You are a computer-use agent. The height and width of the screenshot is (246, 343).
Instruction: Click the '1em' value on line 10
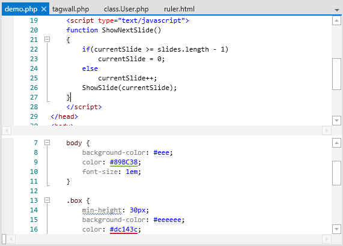coord(132,172)
